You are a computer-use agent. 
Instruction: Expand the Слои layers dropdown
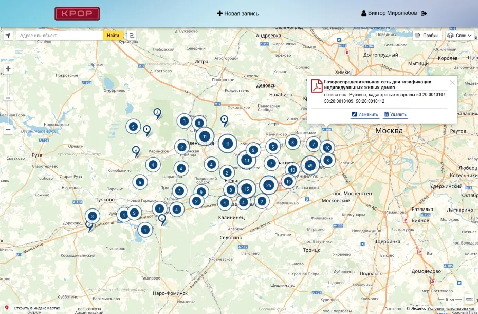(459, 36)
